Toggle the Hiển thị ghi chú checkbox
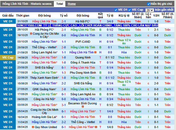This screenshot has height=130, width=176. (x=149, y=4)
